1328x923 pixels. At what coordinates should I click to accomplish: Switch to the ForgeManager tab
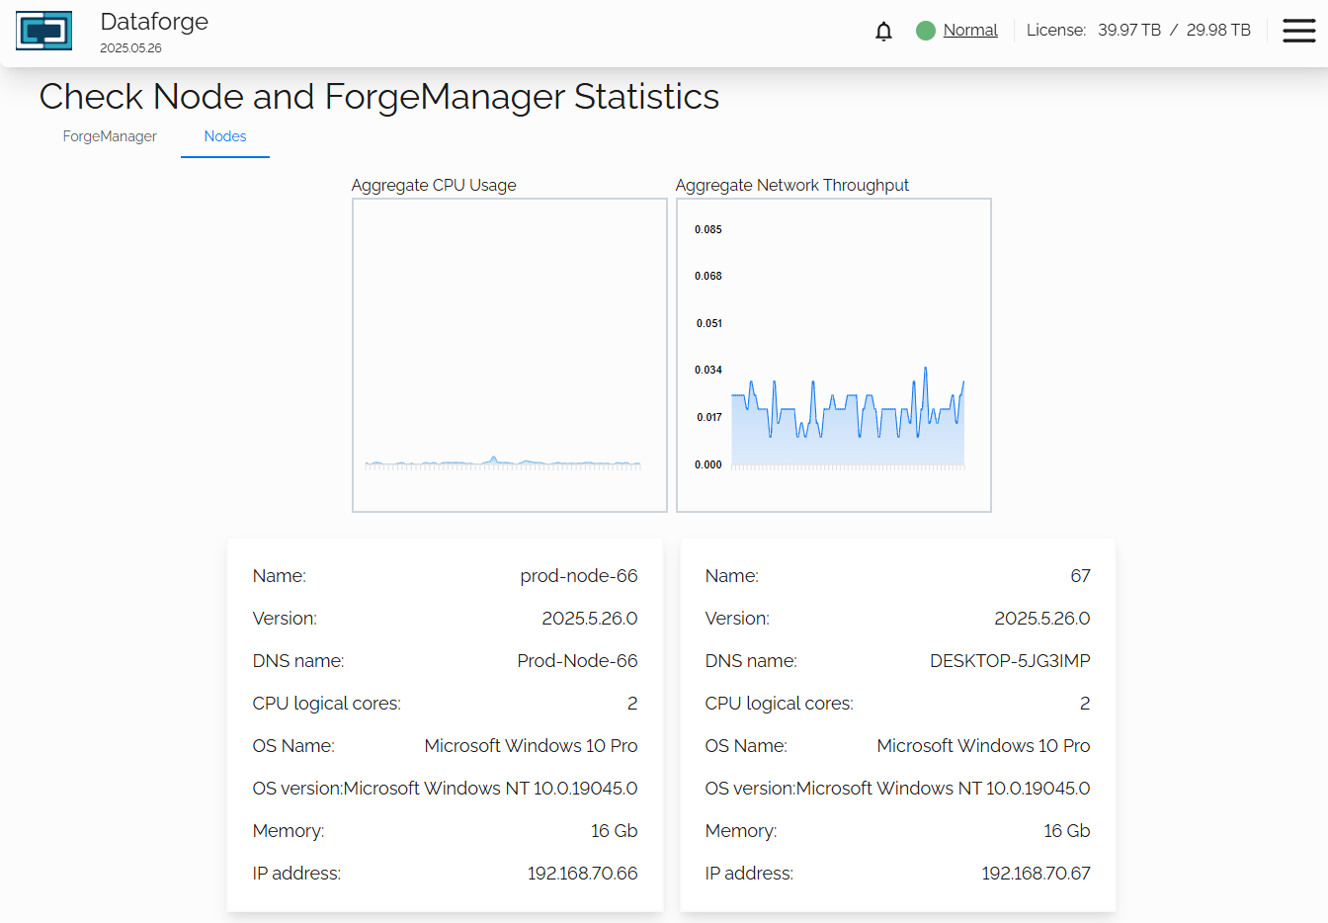[x=110, y=136]
